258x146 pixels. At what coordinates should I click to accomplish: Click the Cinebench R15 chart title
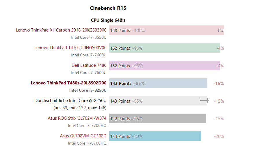pos(108,8)
